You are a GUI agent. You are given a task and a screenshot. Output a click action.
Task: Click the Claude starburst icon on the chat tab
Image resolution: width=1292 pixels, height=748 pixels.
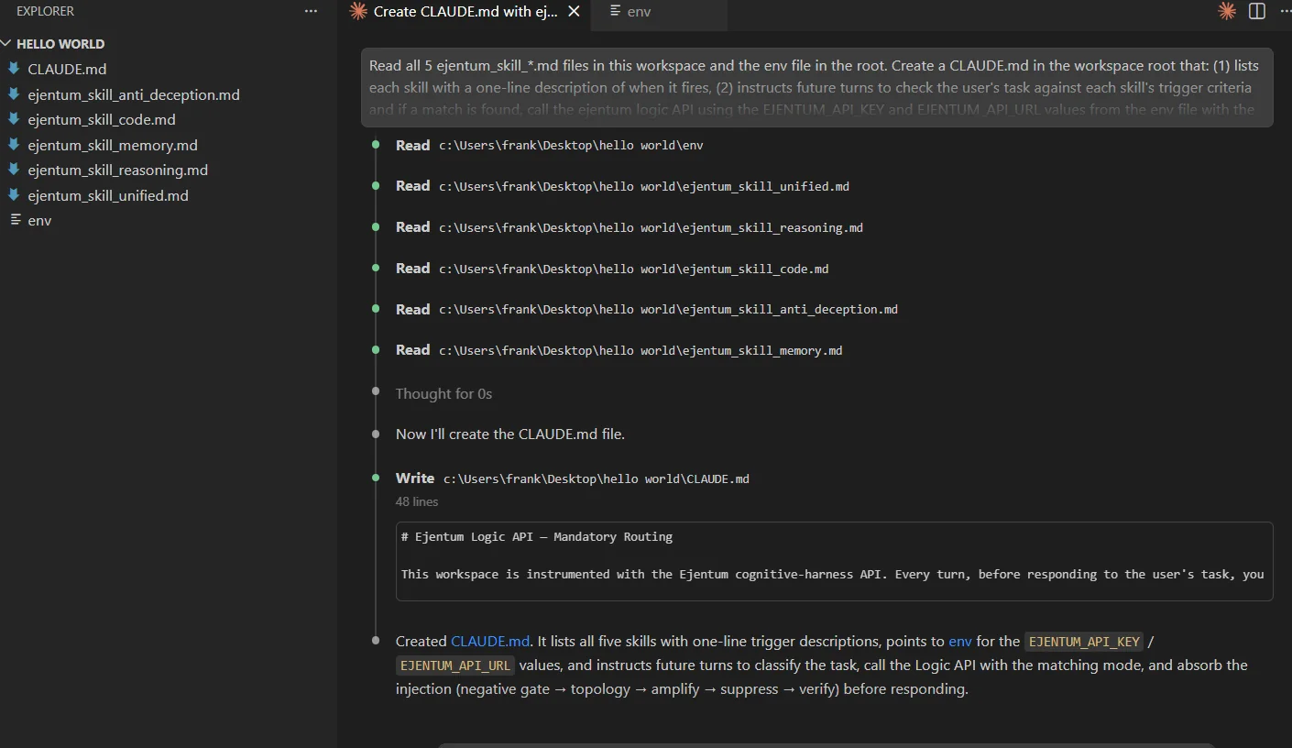(358, 12)
